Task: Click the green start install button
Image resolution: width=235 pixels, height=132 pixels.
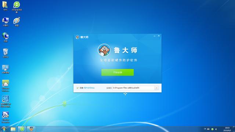Action: 117,72
